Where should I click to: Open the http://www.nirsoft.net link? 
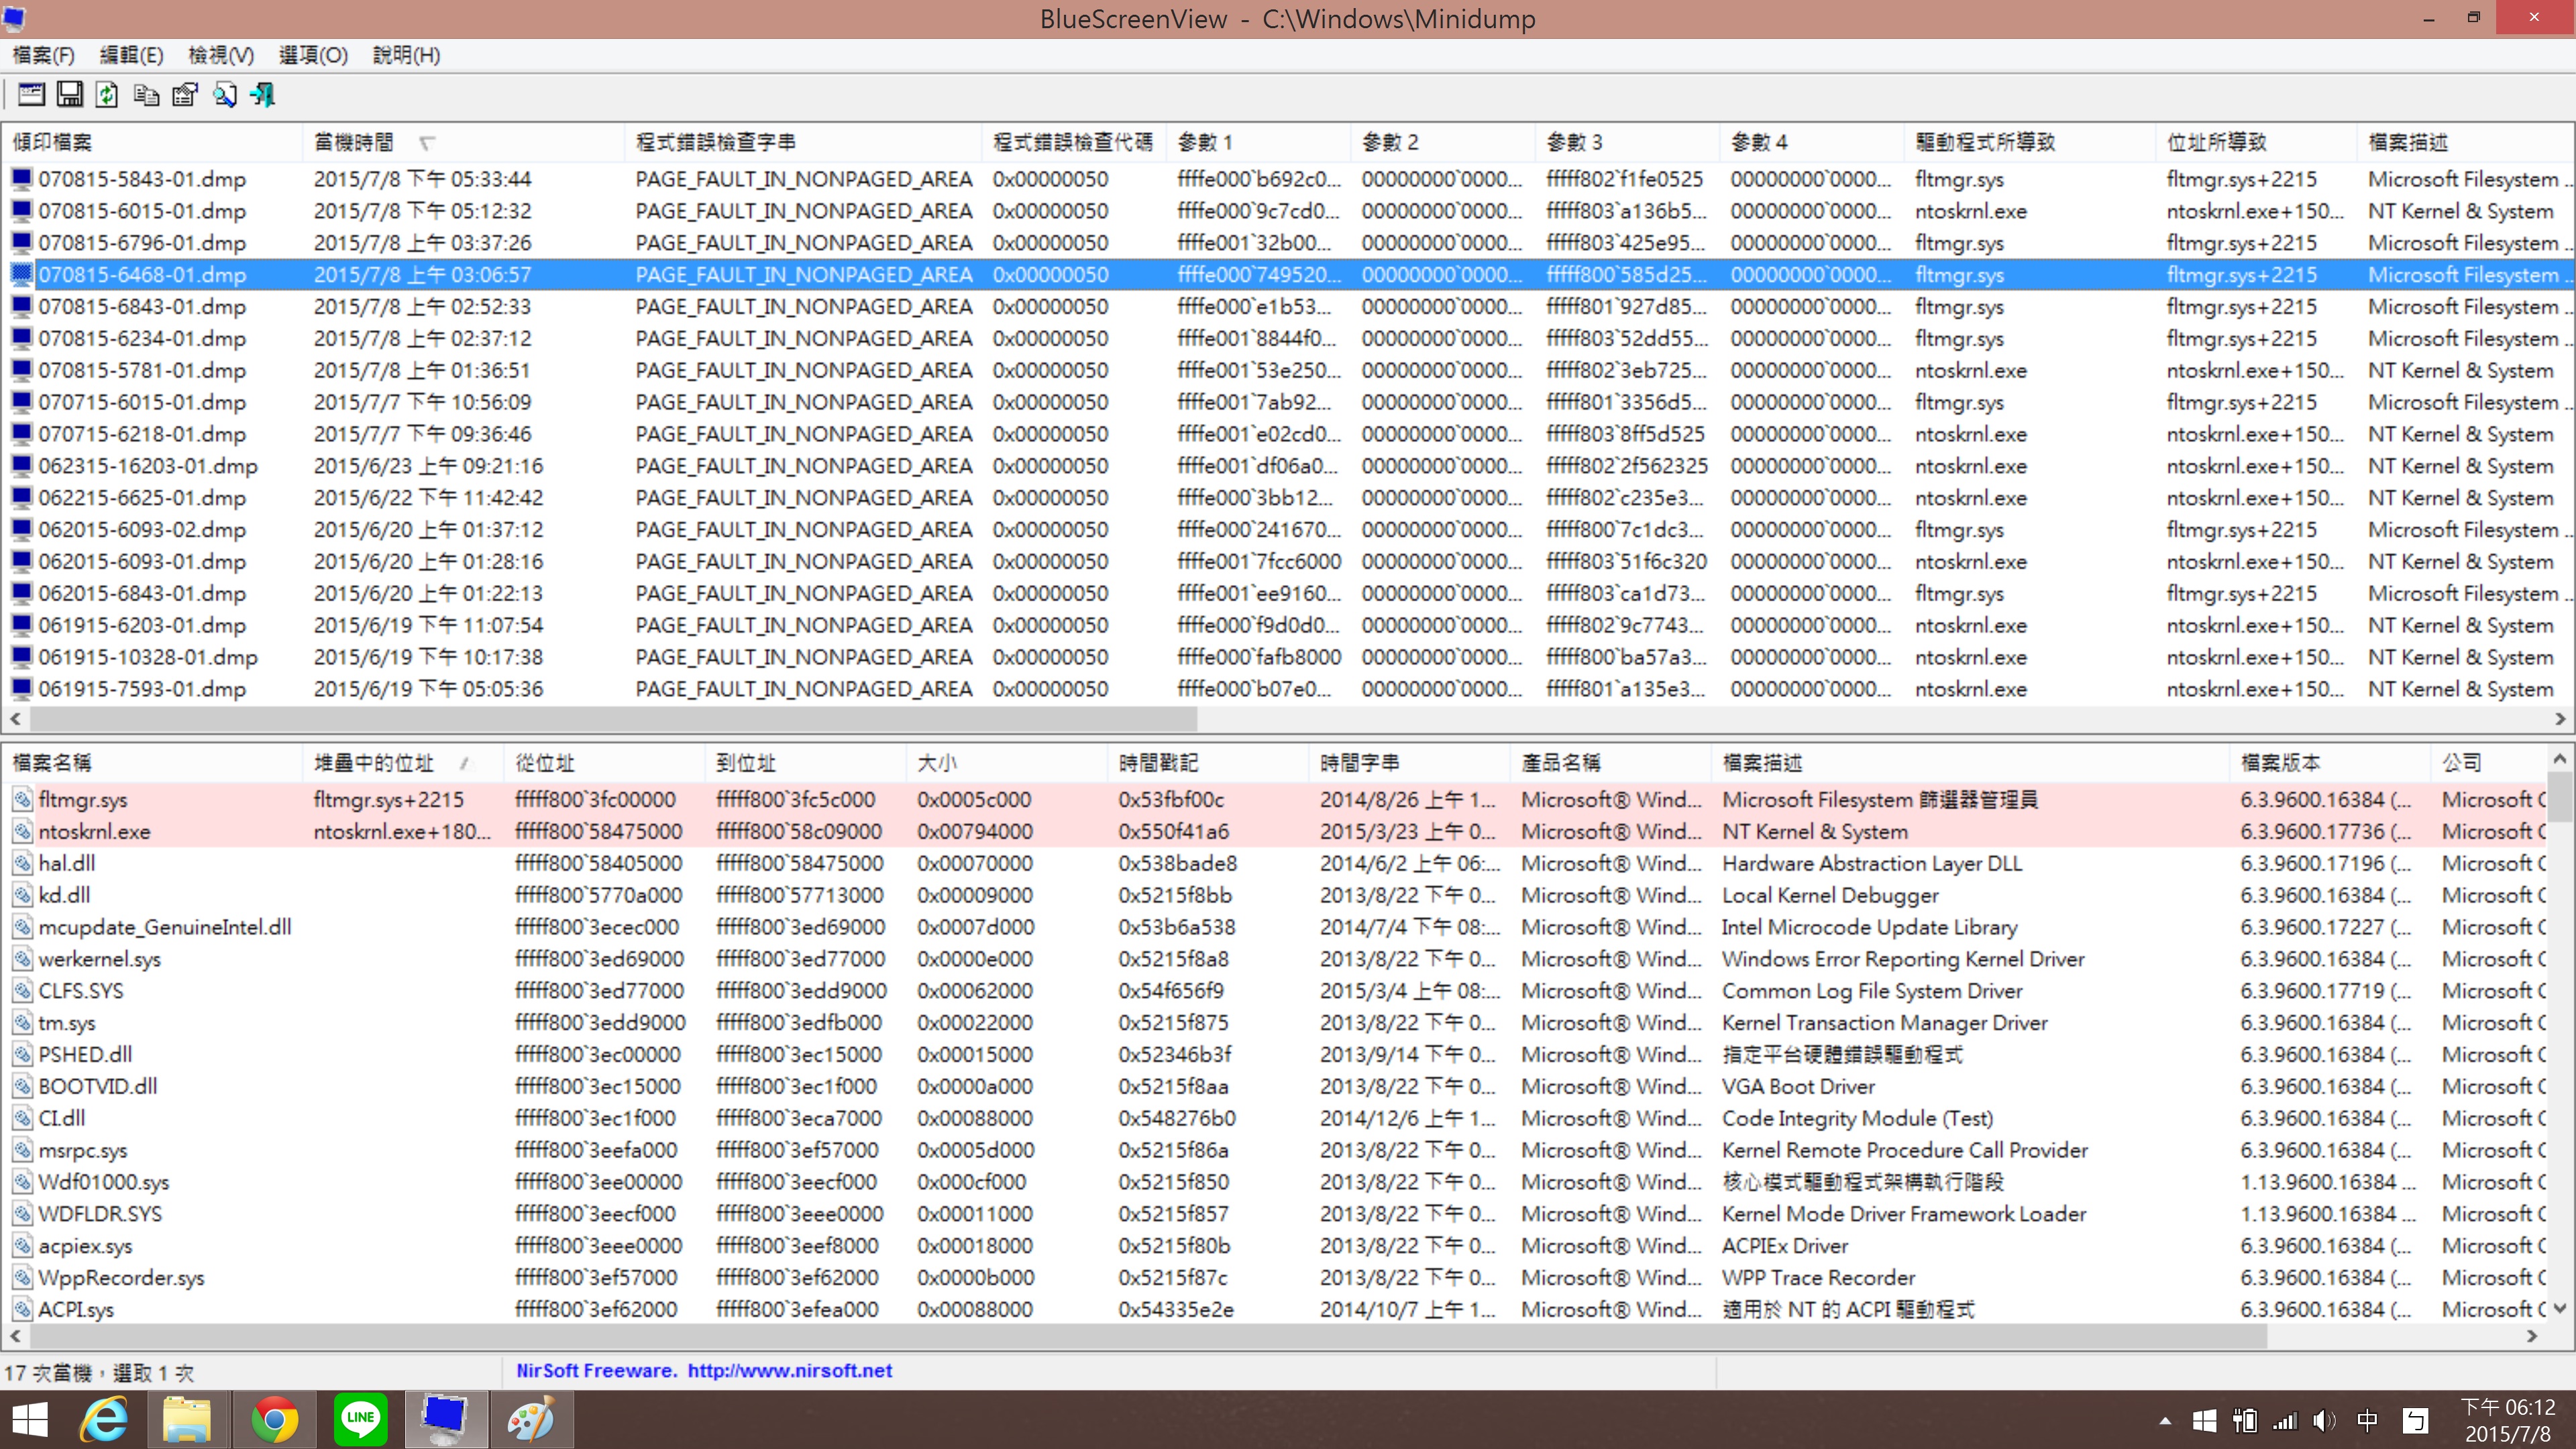click(789, 1371)
